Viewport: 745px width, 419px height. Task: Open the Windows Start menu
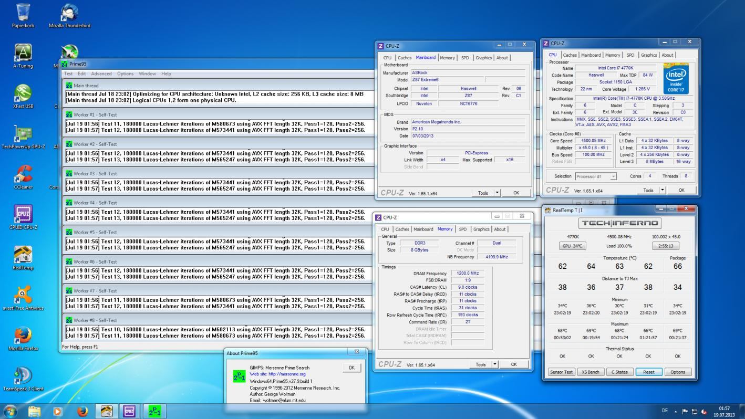pyautogui.click(x=11, y=411)
